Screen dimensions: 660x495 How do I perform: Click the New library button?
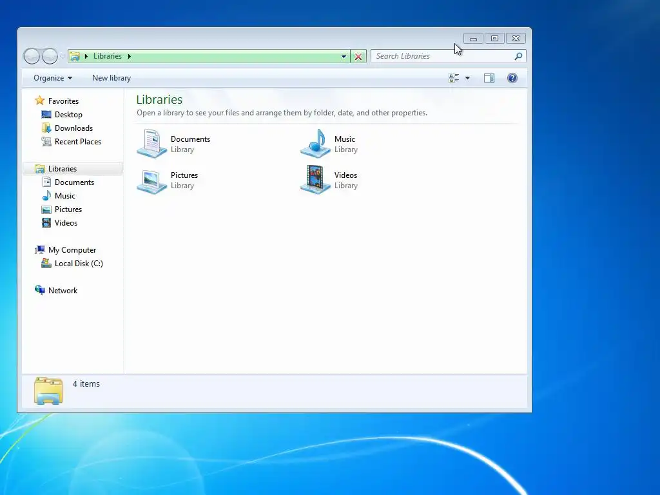point(112,78)
